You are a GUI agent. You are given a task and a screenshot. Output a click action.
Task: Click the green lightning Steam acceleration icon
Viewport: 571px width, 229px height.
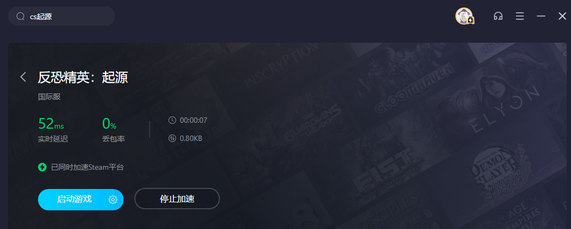(42, 167)
